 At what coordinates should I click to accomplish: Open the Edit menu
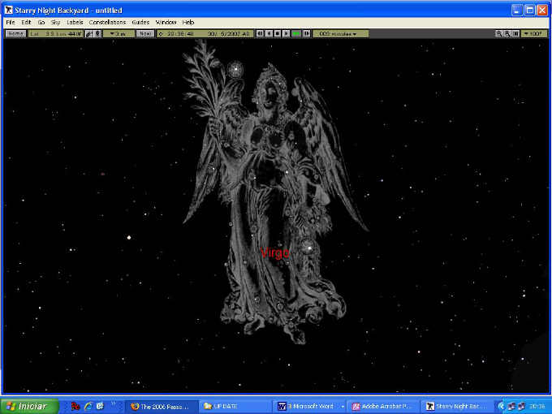coord(26,22)
